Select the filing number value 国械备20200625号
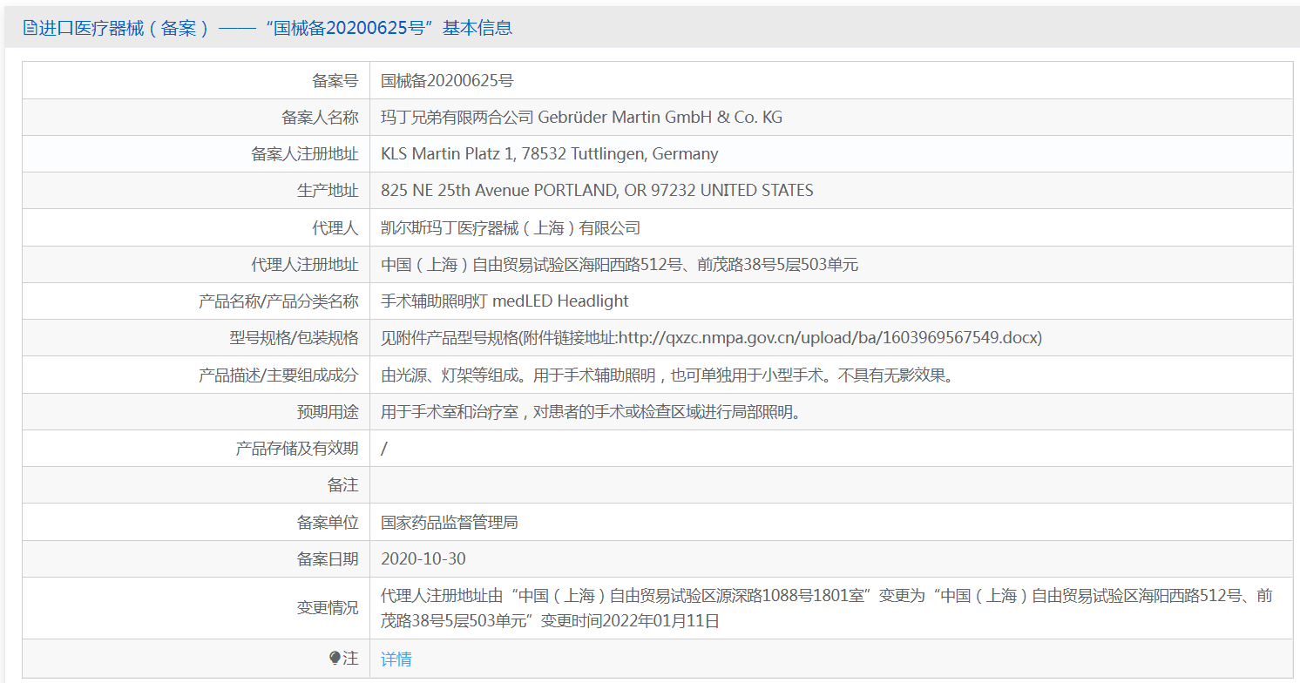 pos(447,81)
